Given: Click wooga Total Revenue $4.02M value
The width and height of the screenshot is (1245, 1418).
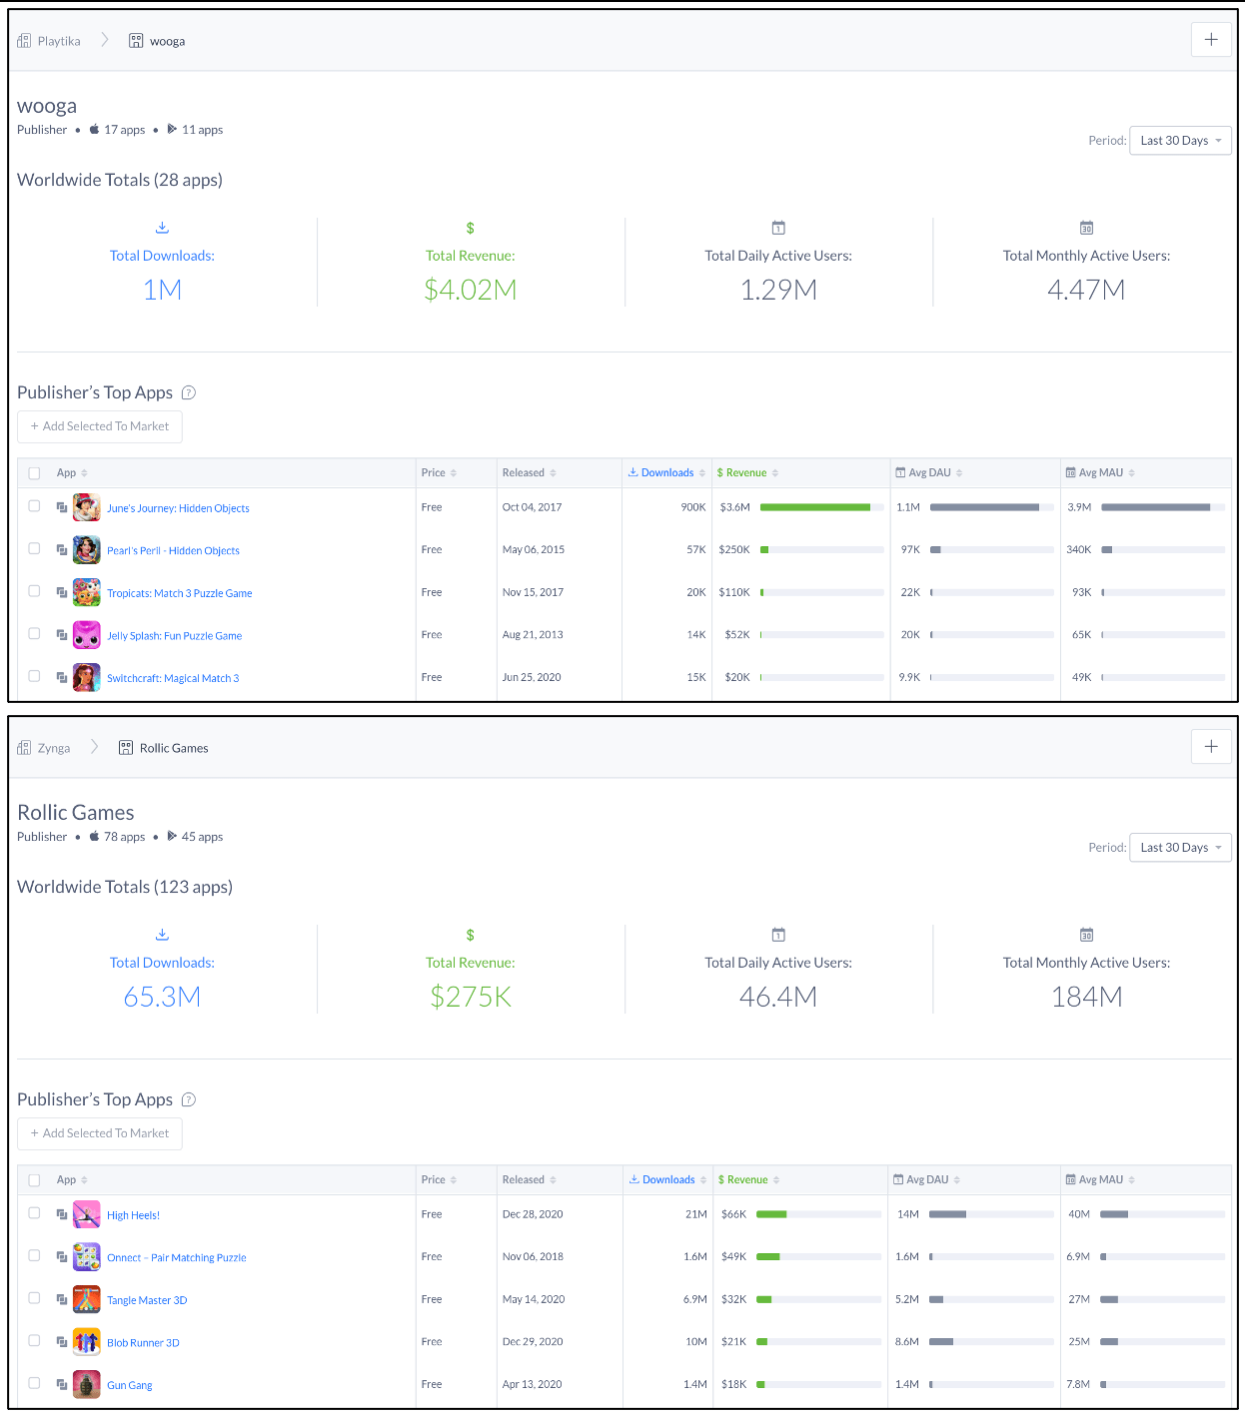Looking at the screenshot, I should click(x=470, y=290).
